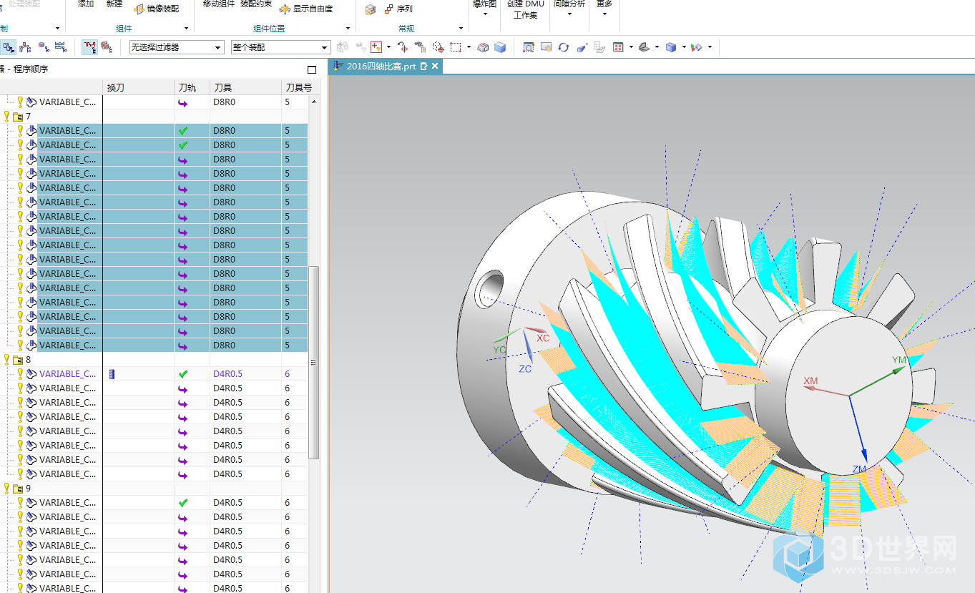Click the navigator scrollbar up arrow
975x593 pixels.
click(313, 102)
